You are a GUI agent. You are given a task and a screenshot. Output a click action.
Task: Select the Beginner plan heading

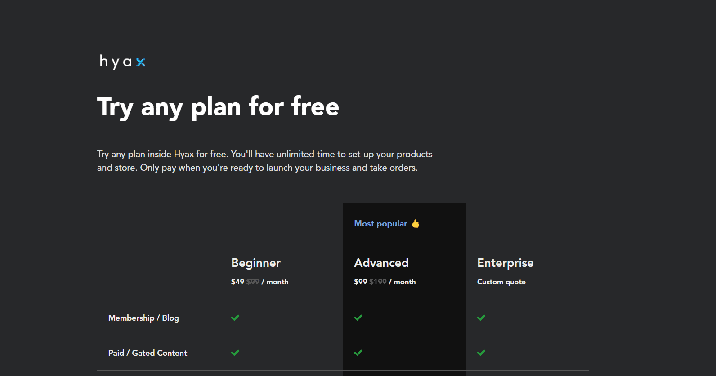pyautogui.click(x=256, y=263)
